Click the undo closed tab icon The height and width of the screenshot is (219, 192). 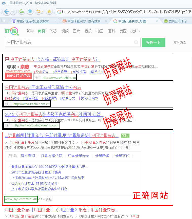point(38,11)
